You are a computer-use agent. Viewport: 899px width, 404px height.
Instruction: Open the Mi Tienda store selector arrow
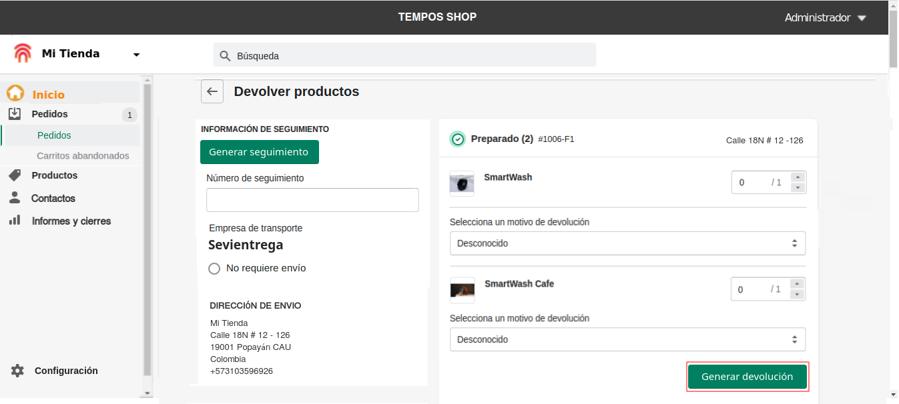click(137, 55)
